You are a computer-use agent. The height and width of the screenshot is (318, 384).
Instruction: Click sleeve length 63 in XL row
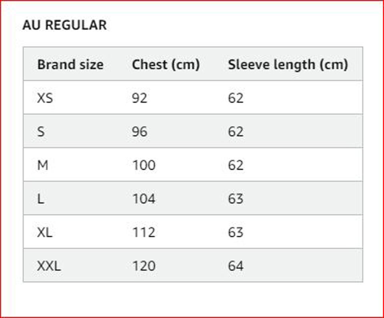(x=236, y=232)
